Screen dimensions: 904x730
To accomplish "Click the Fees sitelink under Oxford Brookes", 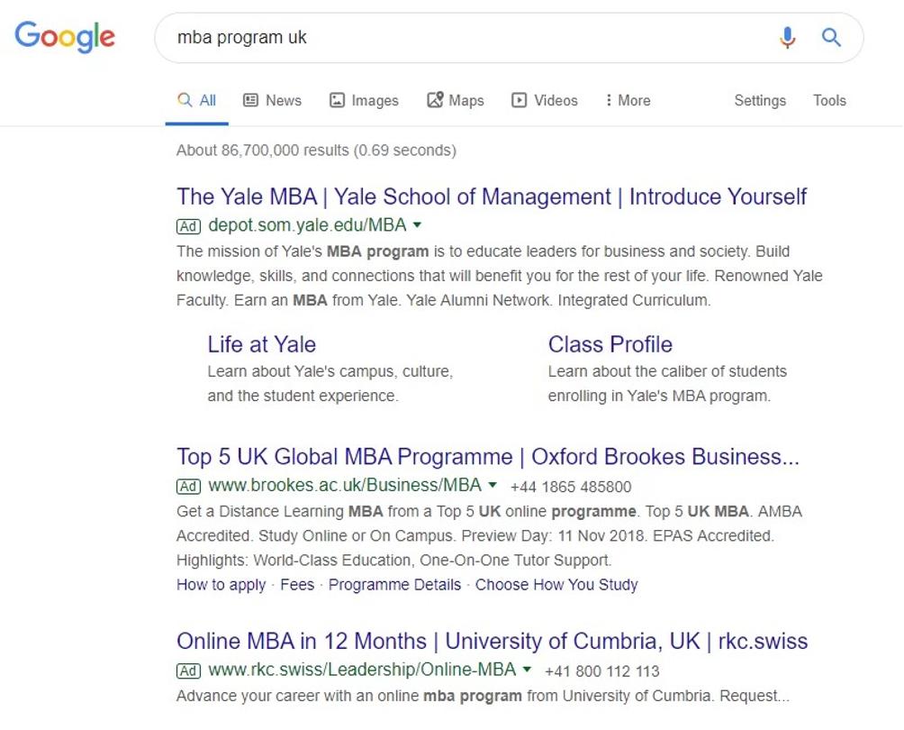I will coord(297,584).
